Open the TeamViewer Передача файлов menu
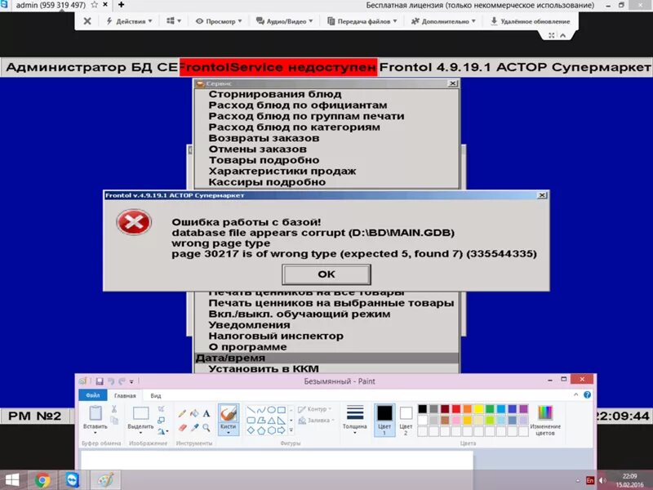The image size is (653, 490). click(x=362, y=21)
